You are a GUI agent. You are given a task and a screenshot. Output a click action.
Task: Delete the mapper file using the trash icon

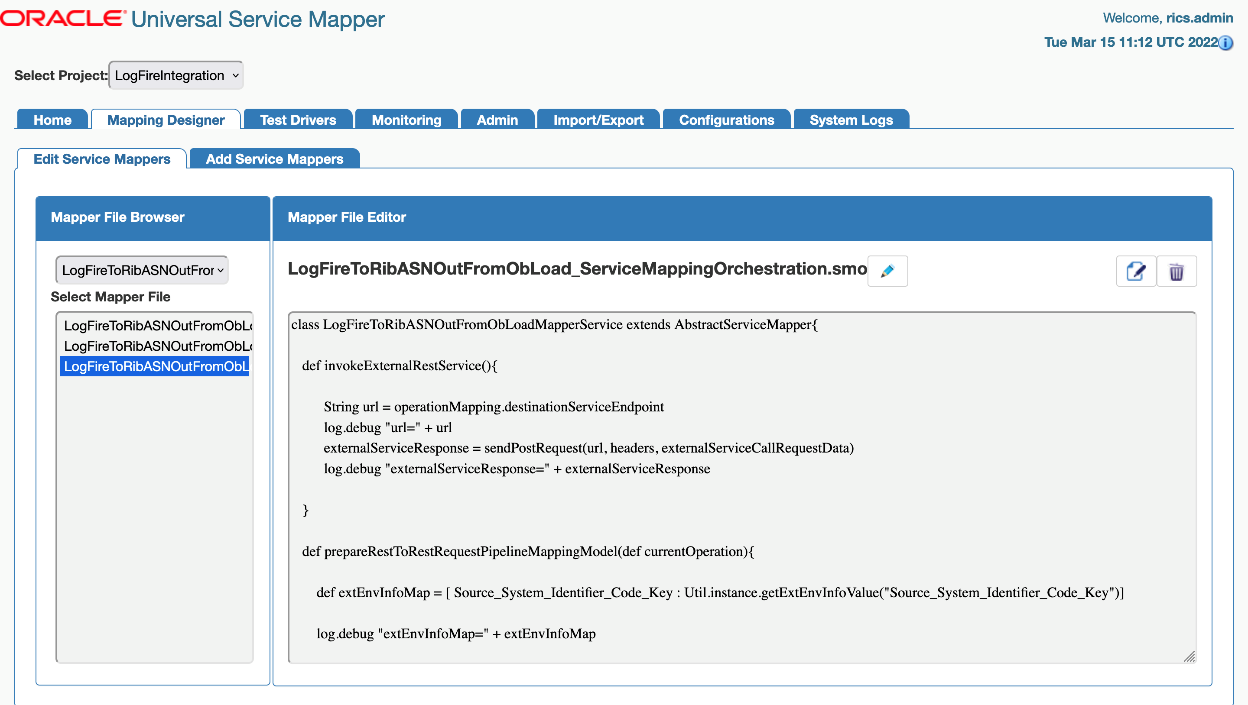click(x=1177, y=271)
